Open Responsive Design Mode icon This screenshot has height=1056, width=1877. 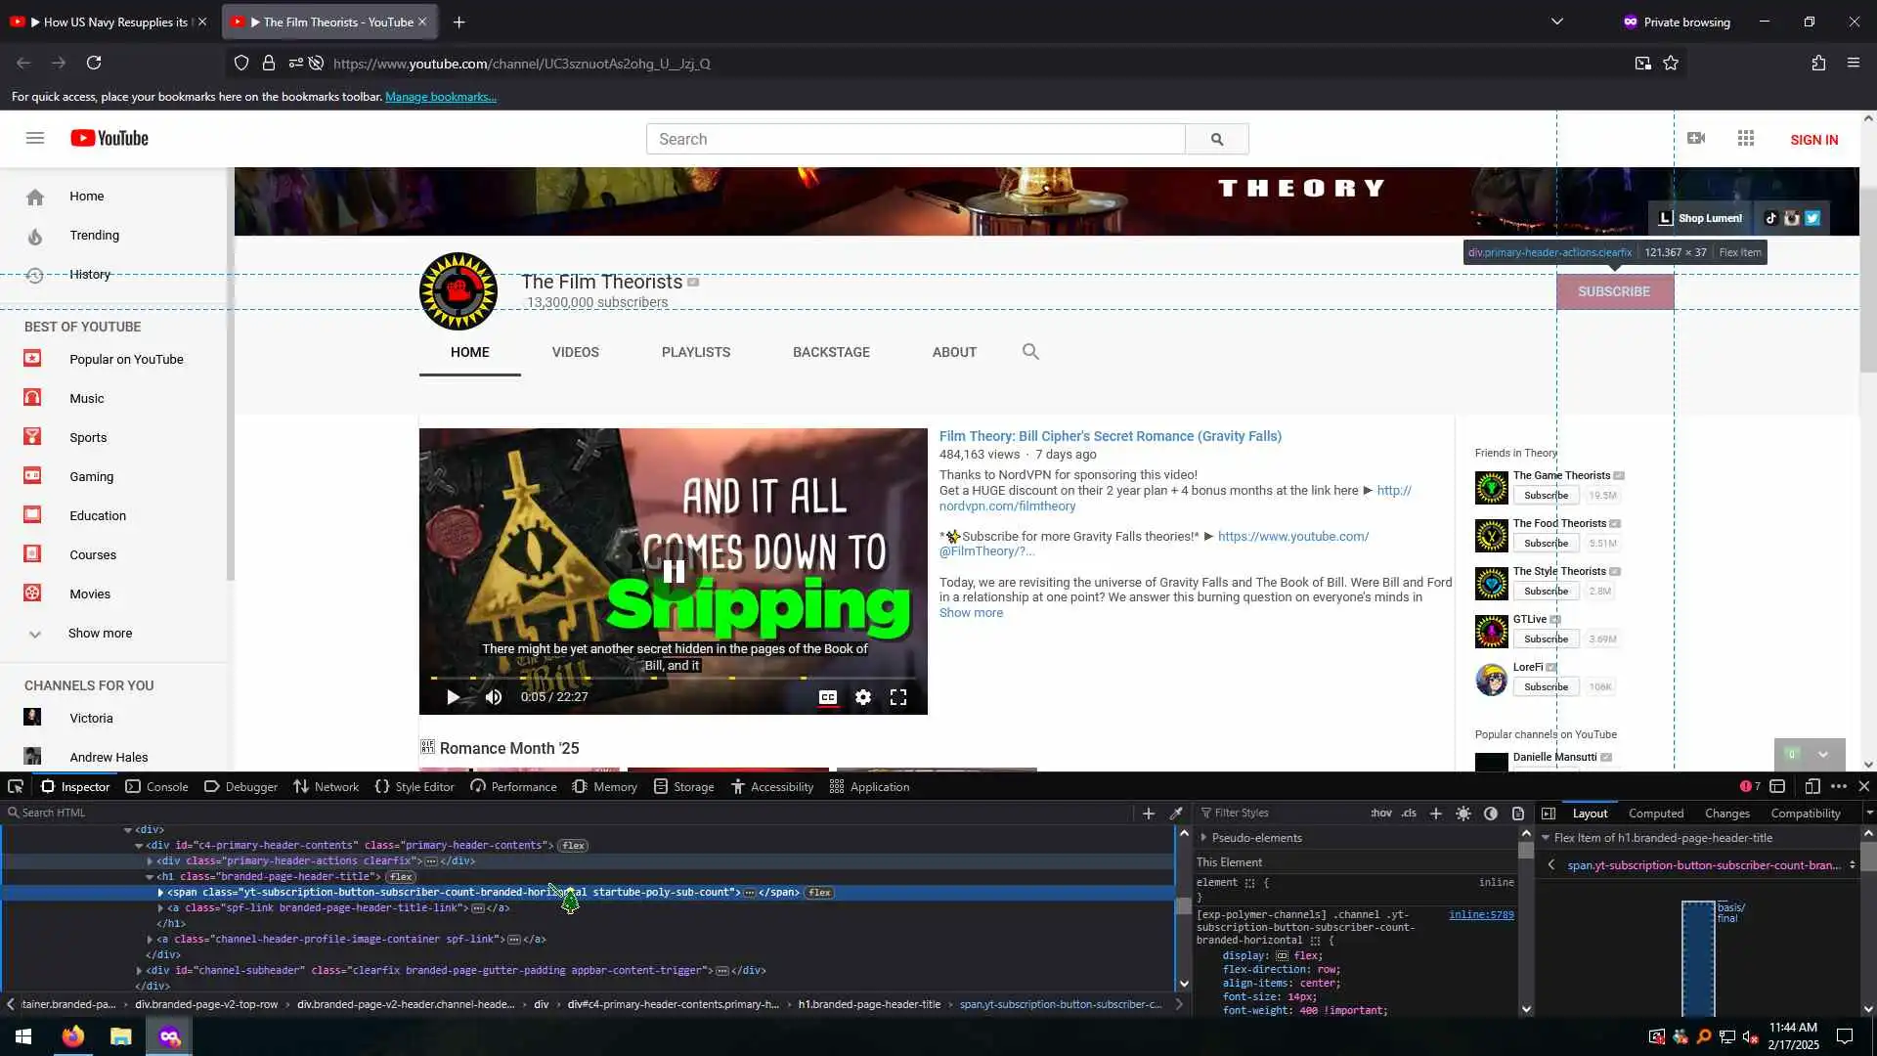coord(1812,786)
